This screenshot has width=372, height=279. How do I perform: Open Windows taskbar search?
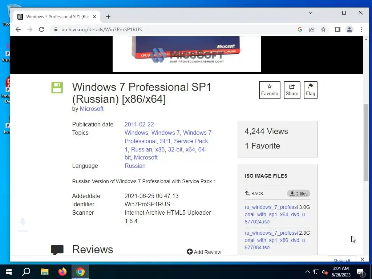click(26, 272)
